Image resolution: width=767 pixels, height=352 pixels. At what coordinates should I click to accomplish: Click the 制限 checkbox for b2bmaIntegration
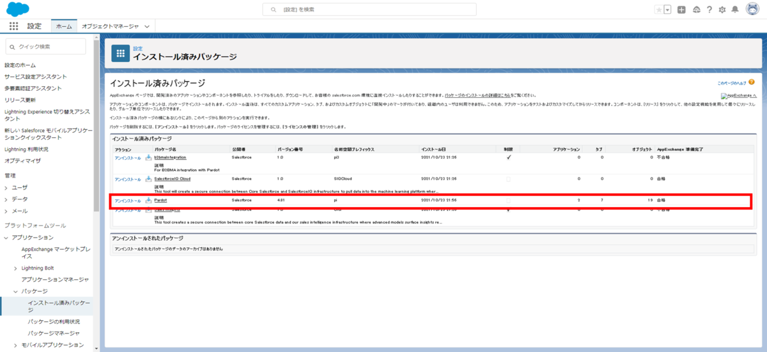(x=509, y=157)
